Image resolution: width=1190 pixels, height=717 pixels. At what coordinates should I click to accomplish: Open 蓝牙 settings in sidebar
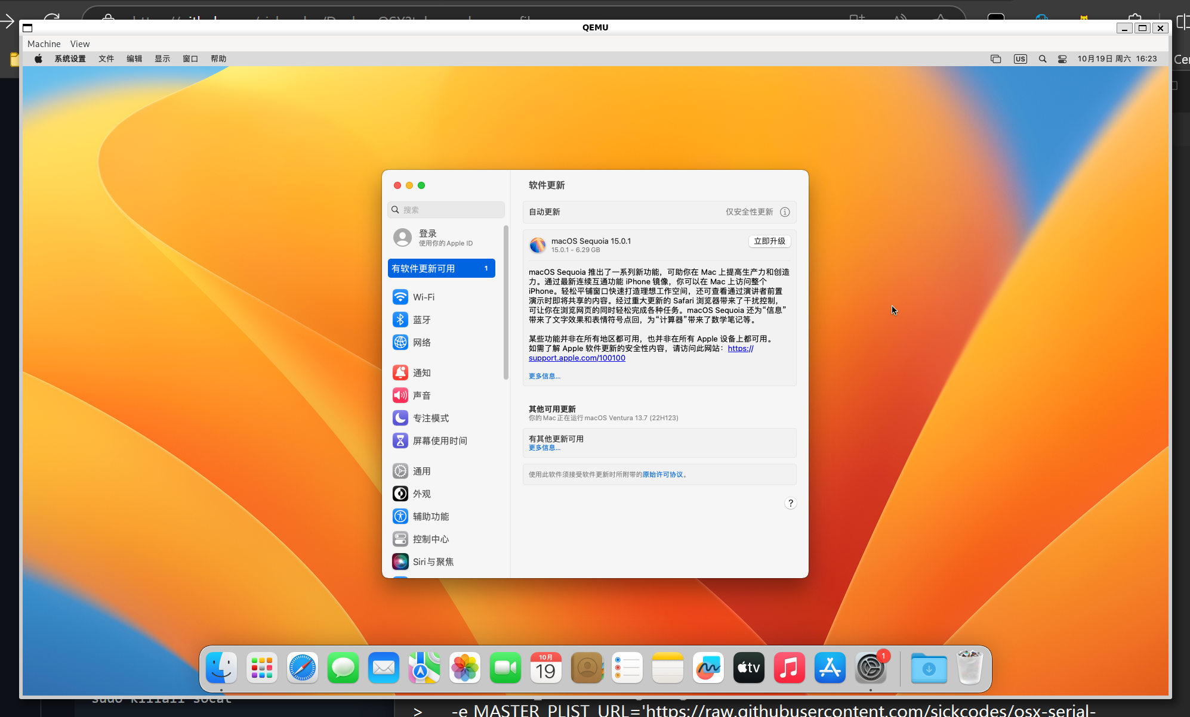[x=442, y=319]
